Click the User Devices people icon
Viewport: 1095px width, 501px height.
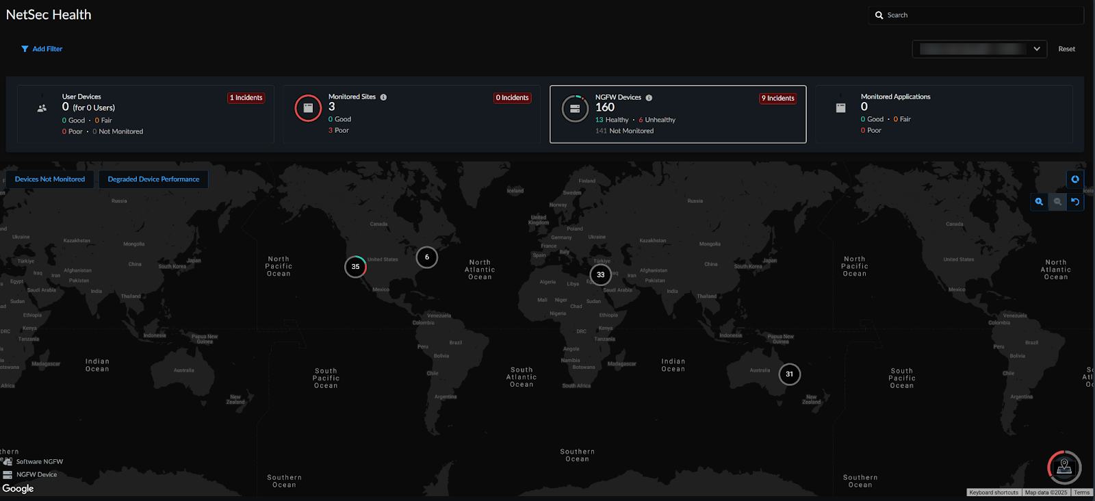[42, 108]
